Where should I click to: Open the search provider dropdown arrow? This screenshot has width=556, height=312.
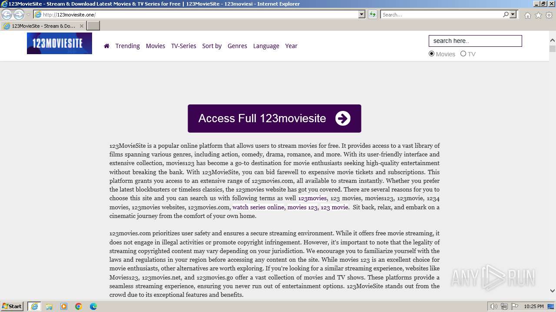(x=513, y=14)
